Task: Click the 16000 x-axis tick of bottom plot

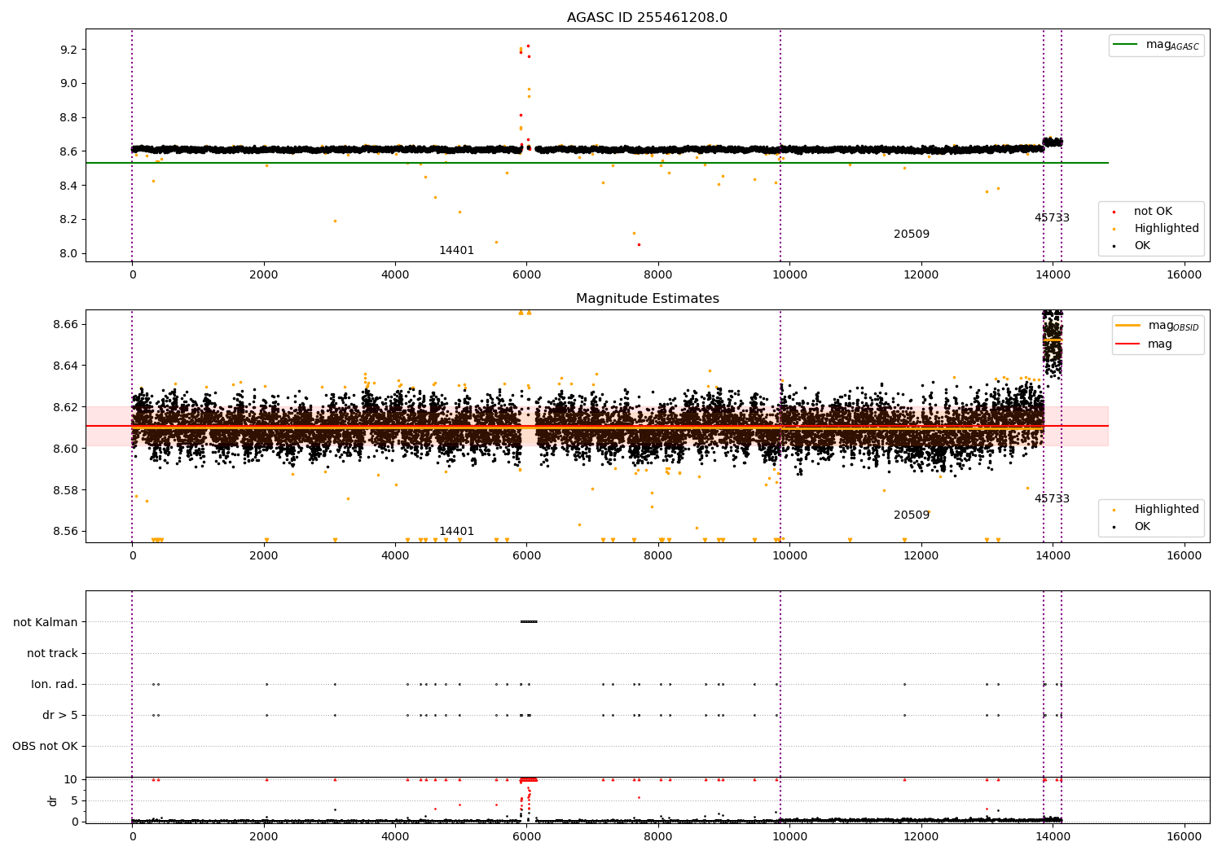Action: coord(1184,836)
